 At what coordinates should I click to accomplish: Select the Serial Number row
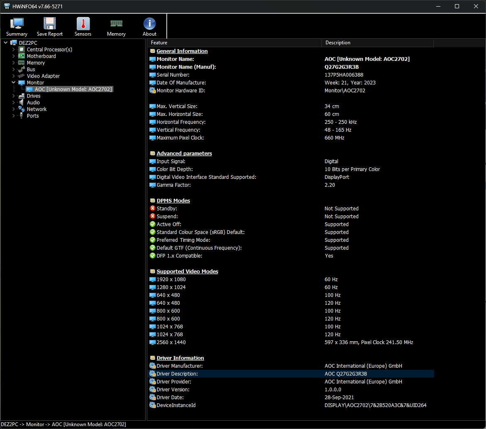292,75
